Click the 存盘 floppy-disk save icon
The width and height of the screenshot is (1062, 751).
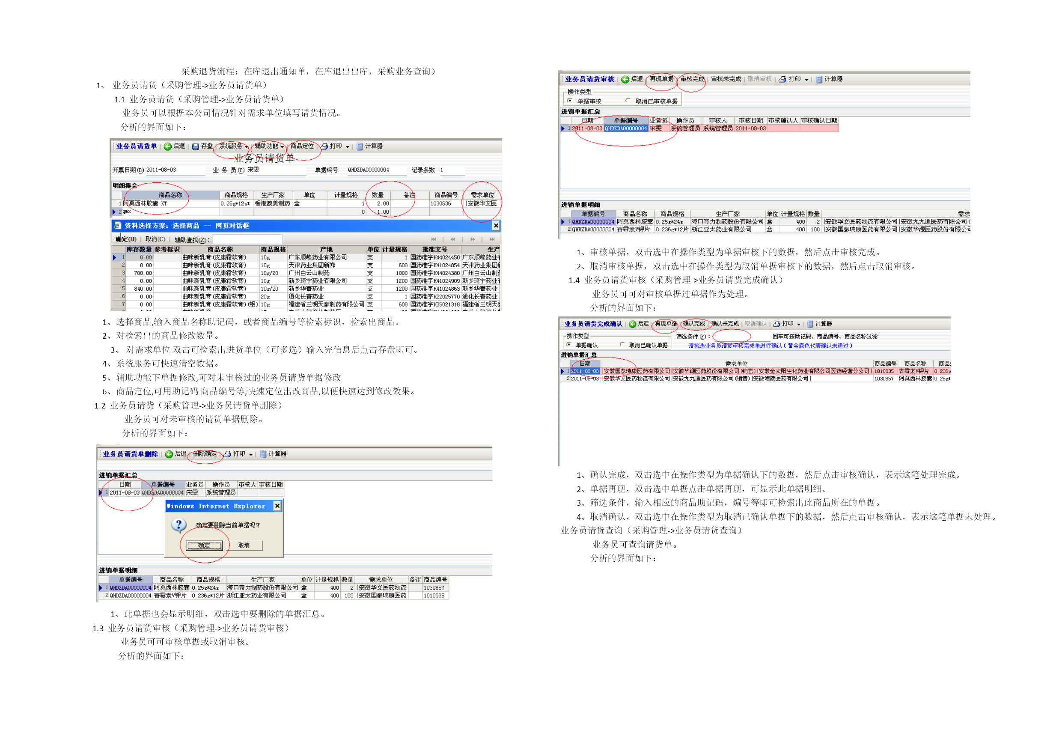click(x=196, y=147)
